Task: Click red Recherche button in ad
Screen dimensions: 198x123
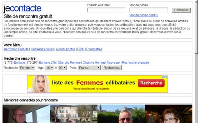Action: 151,83
